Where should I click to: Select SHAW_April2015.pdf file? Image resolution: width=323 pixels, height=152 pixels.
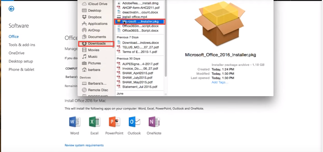[135, 73]
